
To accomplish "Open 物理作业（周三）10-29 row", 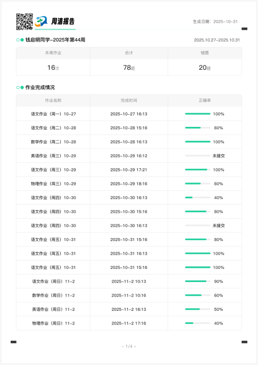I will click(x=129, y=183).
